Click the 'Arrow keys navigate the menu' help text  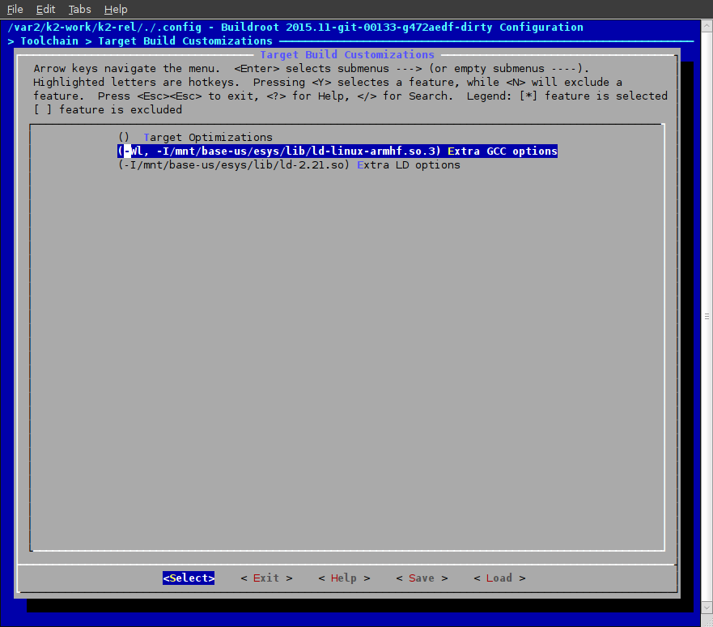[x=126, y=69]
